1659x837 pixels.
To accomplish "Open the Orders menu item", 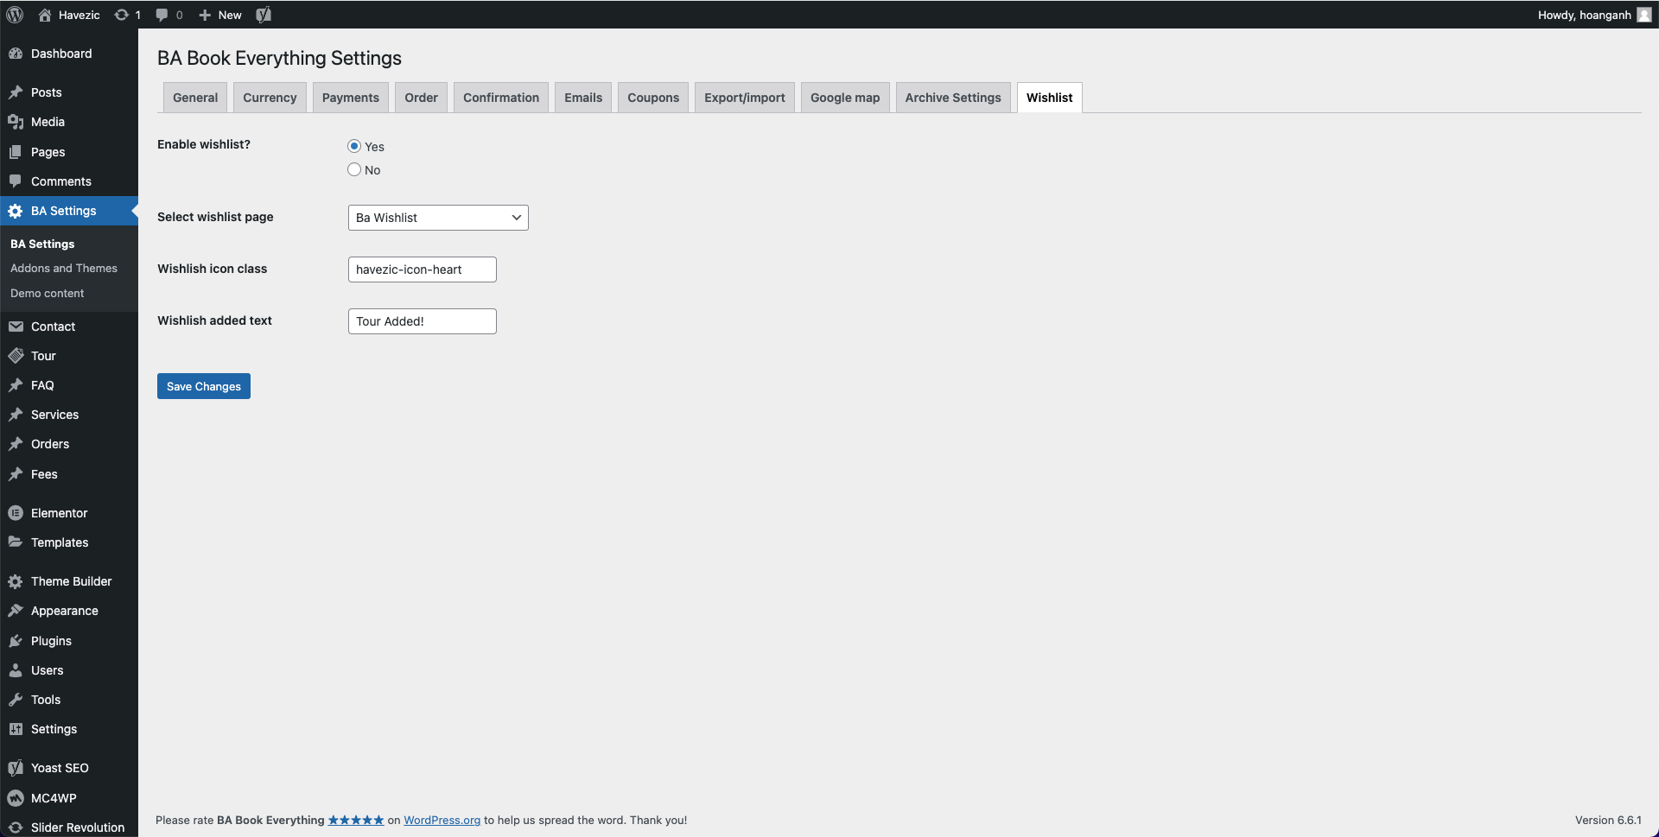I will pyautogui.click(x=69, y=444).
